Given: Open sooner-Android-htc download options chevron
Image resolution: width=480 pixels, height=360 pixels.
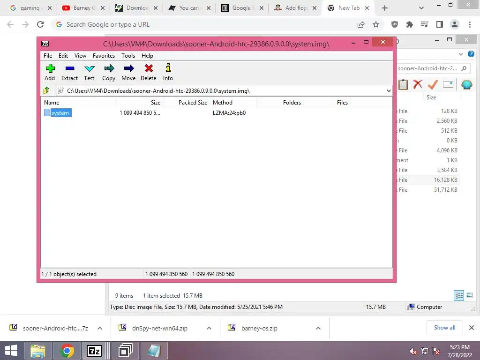Looking at the screenshot, I should pyautogui.click(x=100, y=328).
